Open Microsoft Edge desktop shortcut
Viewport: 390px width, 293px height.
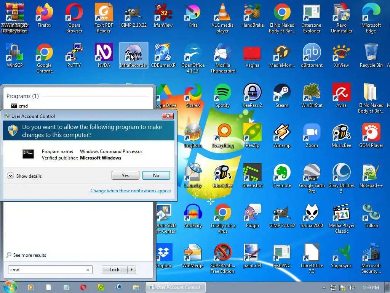(x=371, y=18)
